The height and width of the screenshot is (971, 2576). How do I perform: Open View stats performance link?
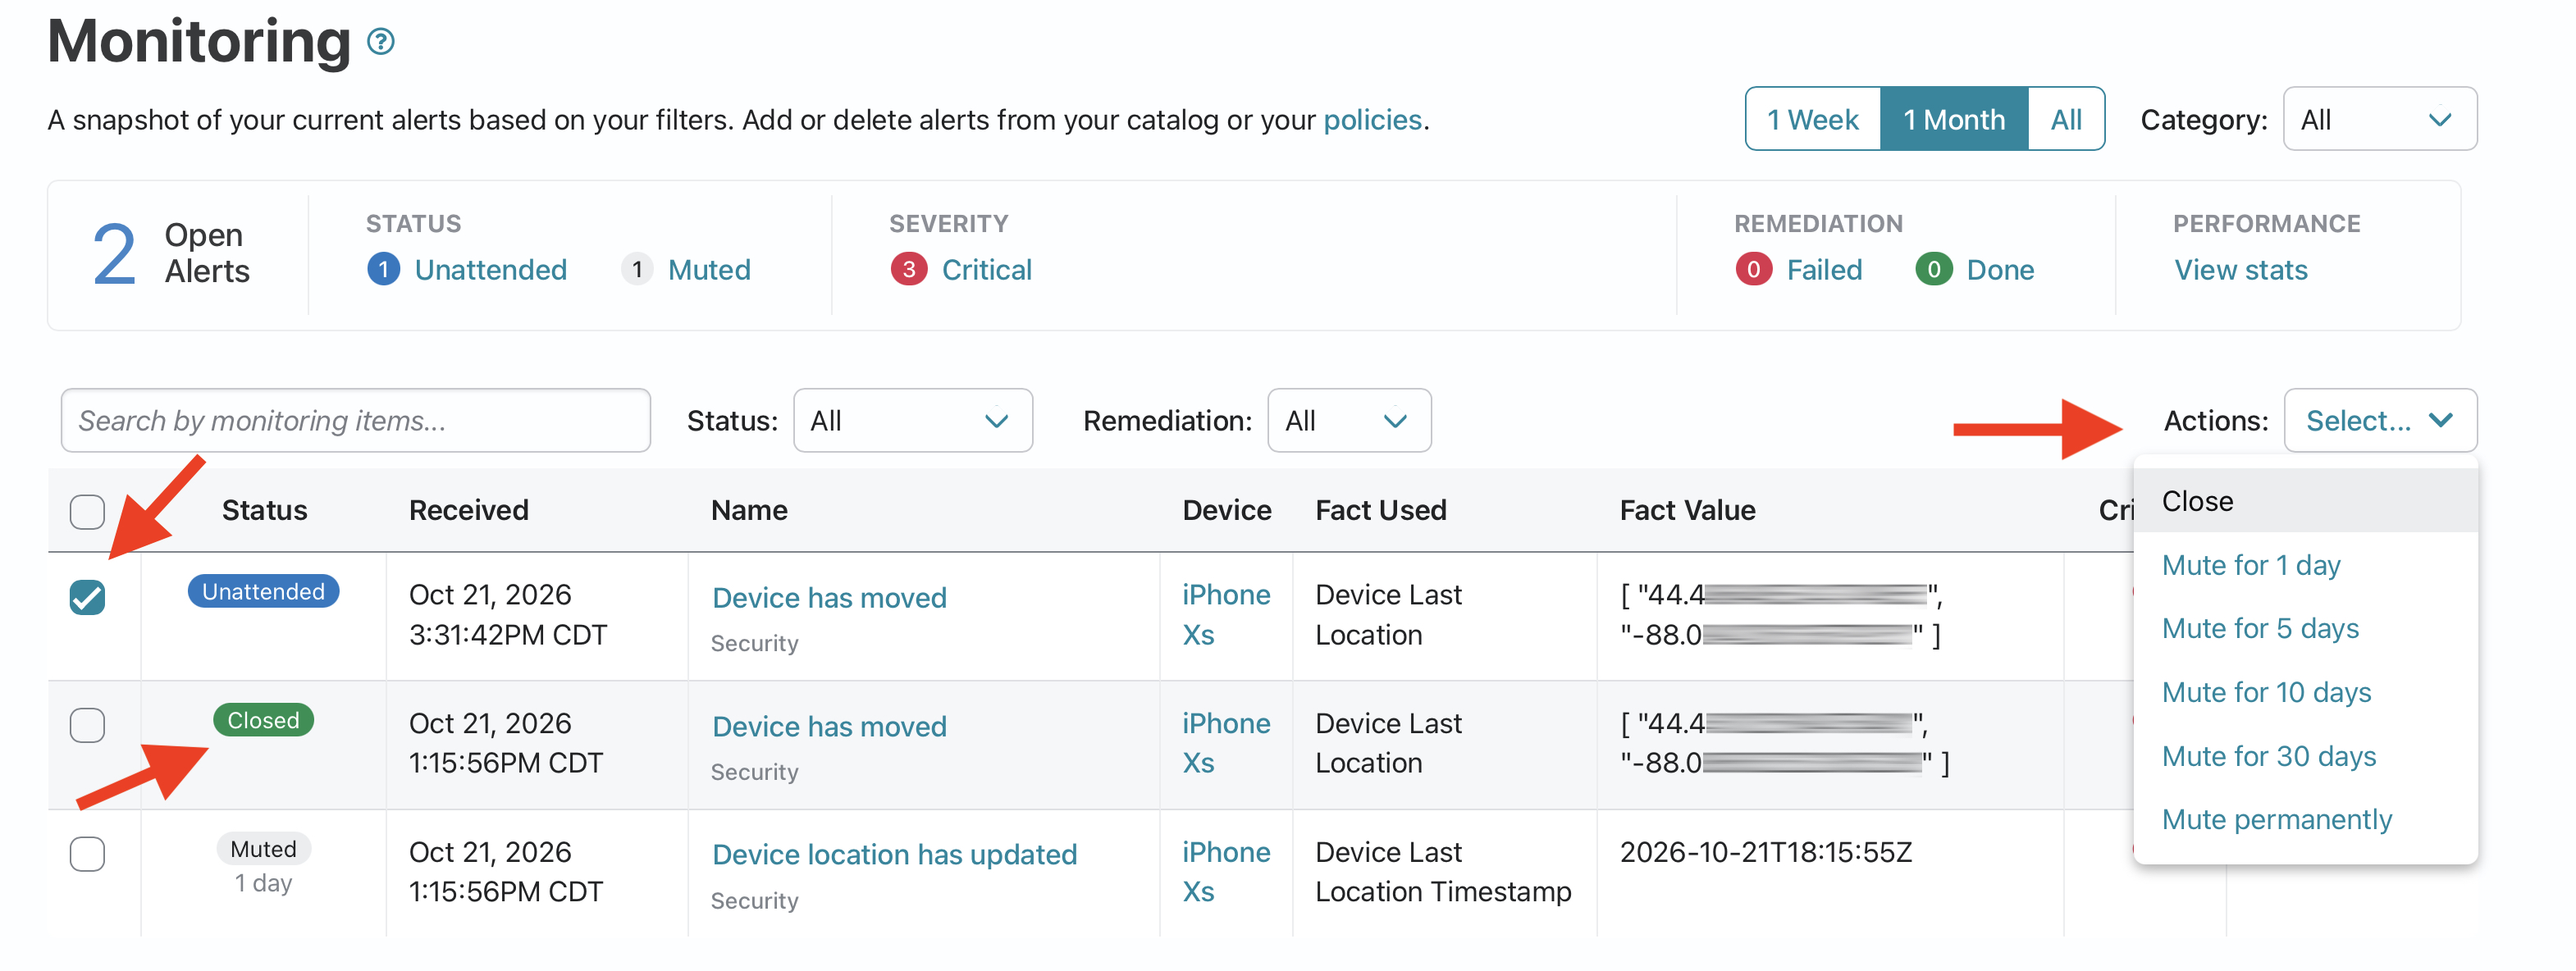click(x=2240, y=270)
